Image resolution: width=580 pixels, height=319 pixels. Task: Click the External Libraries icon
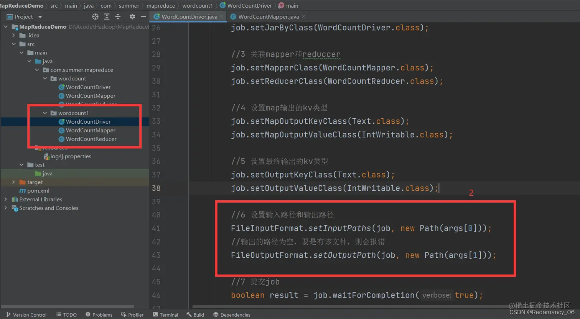(x=15, y=199)
